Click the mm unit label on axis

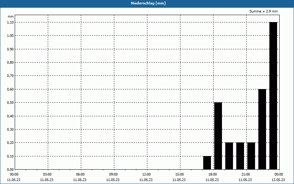coord(11,17)
